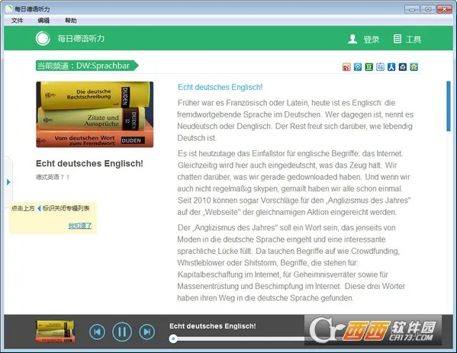The width and height of the screenshot is (457, 353).
Task: Skip to the next track
Action: coord(147,332)
